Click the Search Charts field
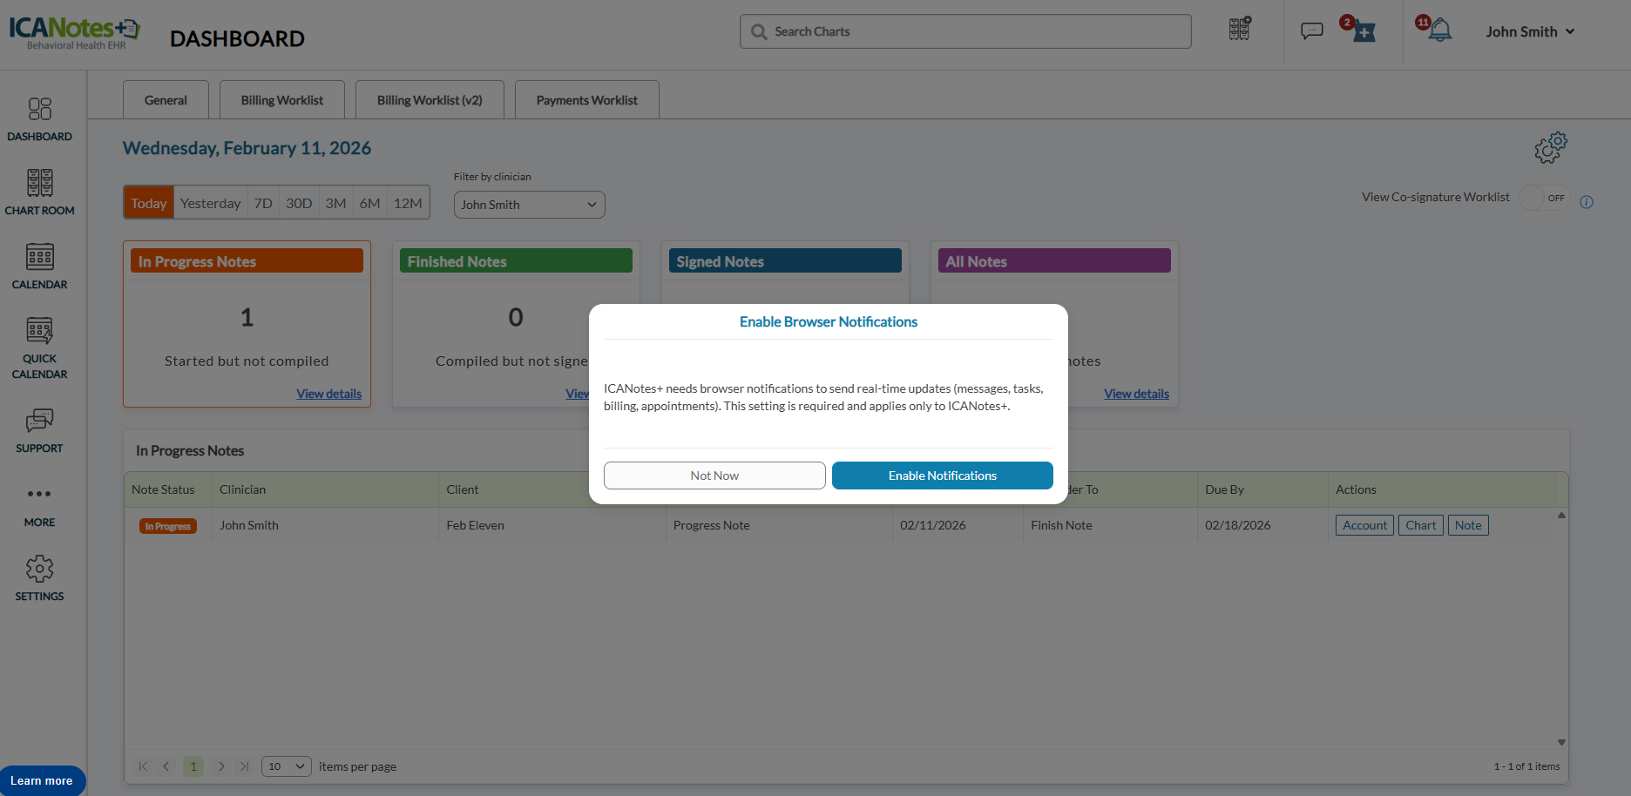Viewport: 1631px width, 796px height. tap(965, 31)
